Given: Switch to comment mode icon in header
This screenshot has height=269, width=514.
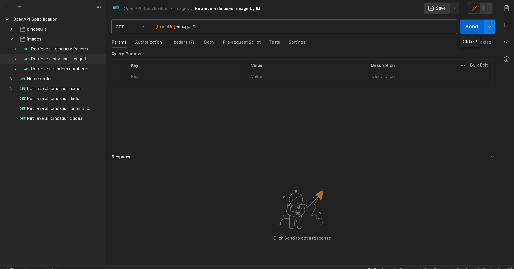Looking at the screenshot, I should (x=486, y=8).
